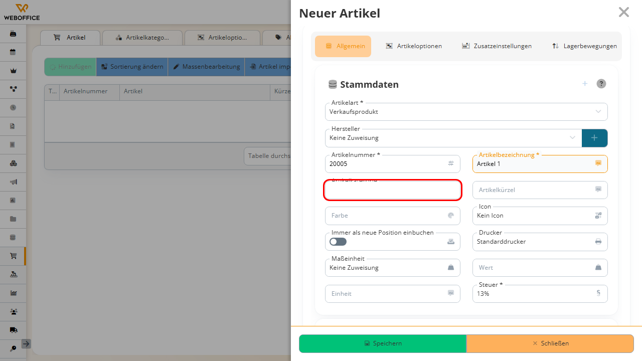This screenshot has height=361, width=642.
Task: Open the stacked cubes icon in sidebar
Action: (x=13, y=163)
